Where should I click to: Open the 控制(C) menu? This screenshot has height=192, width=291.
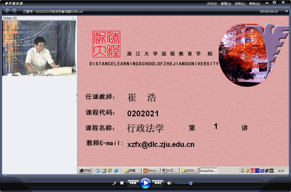240,3
